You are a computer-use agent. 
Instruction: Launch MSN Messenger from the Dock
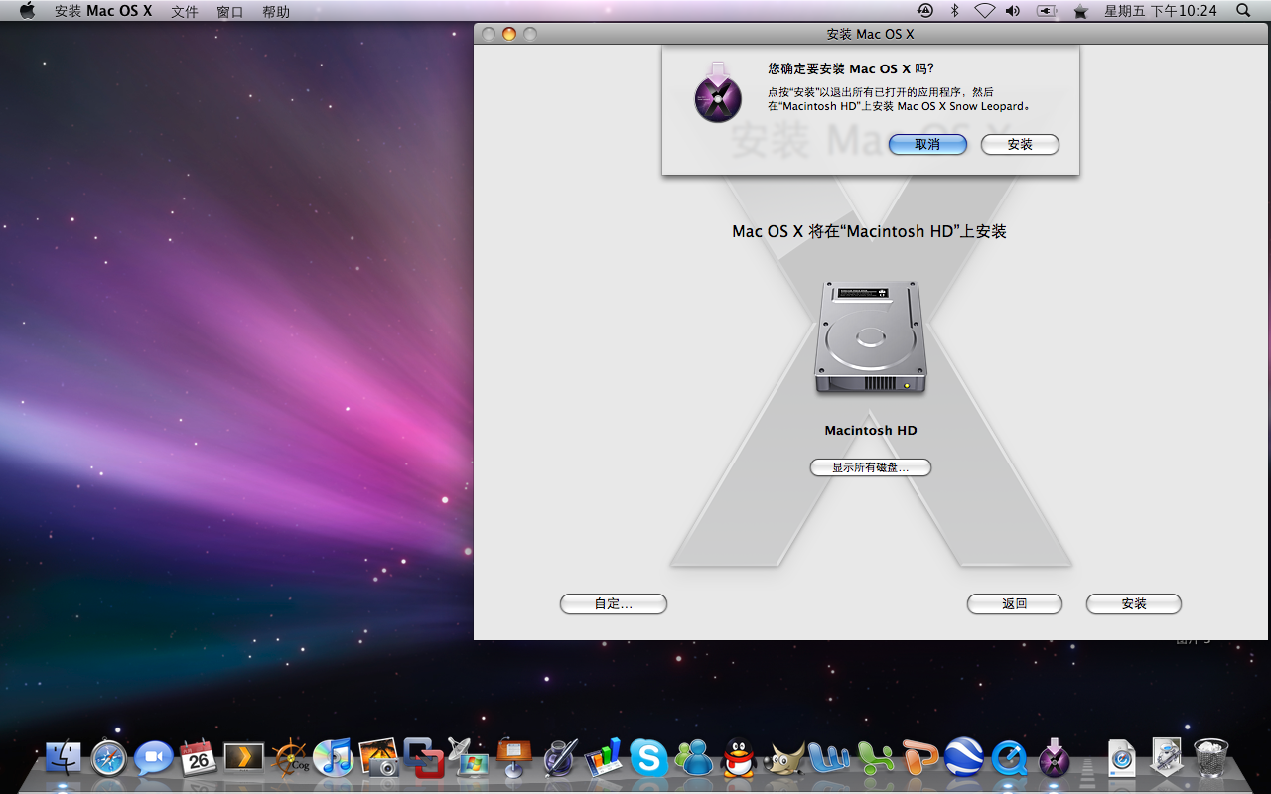[x=694, y=758]
